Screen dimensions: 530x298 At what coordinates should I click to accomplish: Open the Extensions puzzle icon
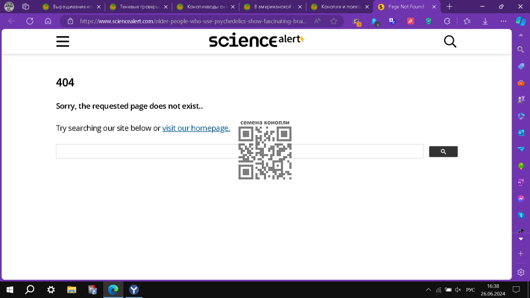(x=447, y=21)
